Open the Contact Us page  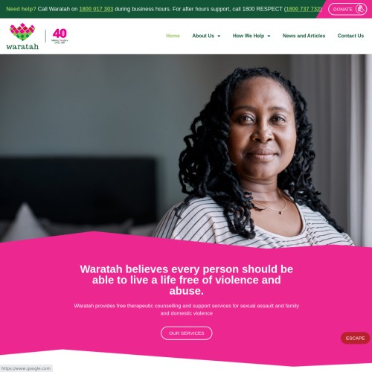[350, 36]
